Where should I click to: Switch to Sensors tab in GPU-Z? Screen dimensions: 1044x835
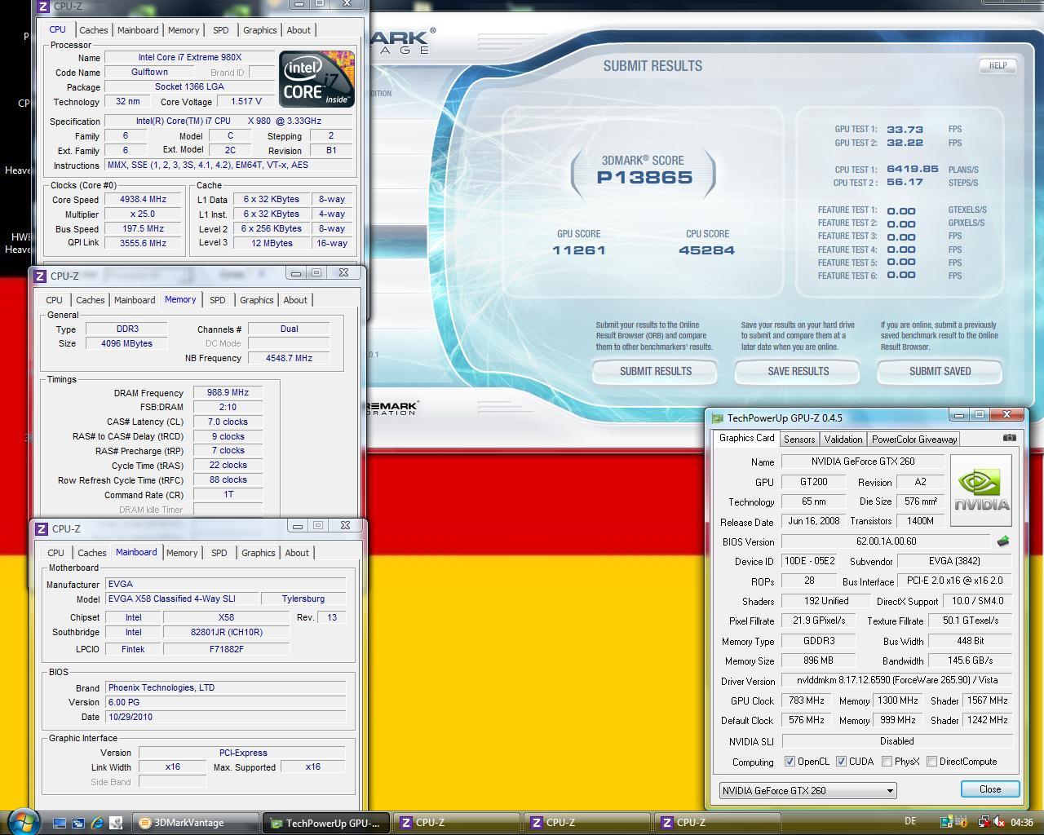click(x=799, y=440)
